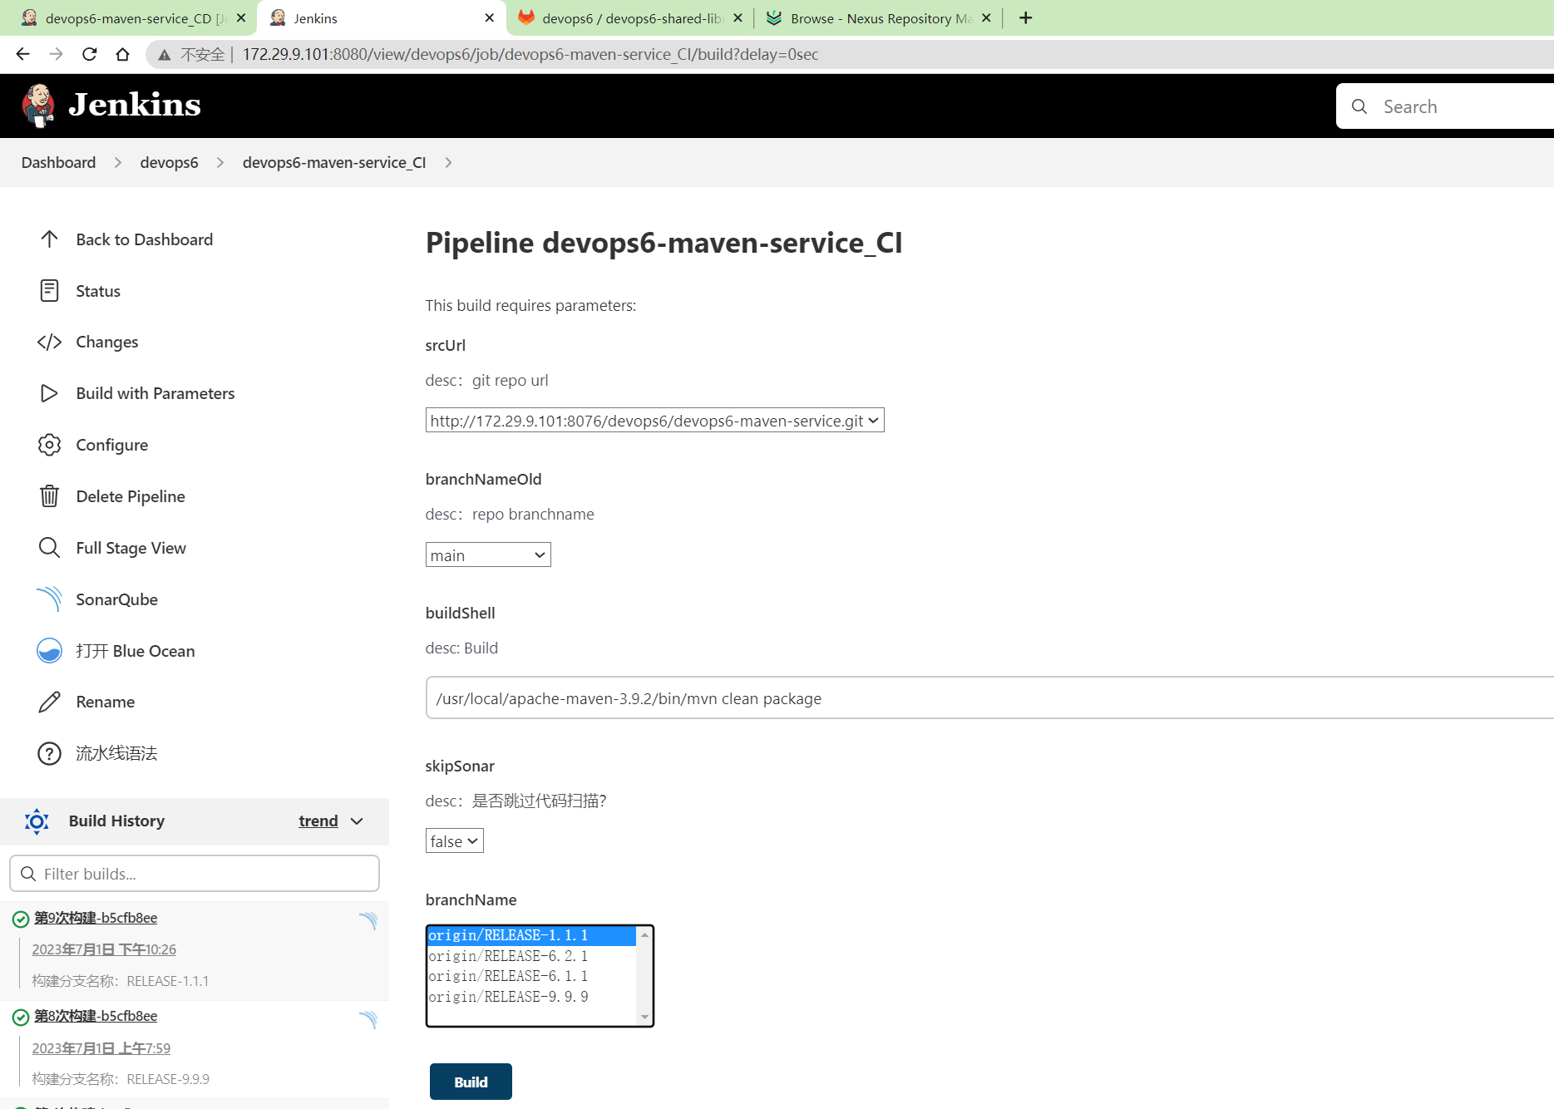The image size is (1554, 1109).
Task: Click the Status document icon
Action: pos(49,291)
